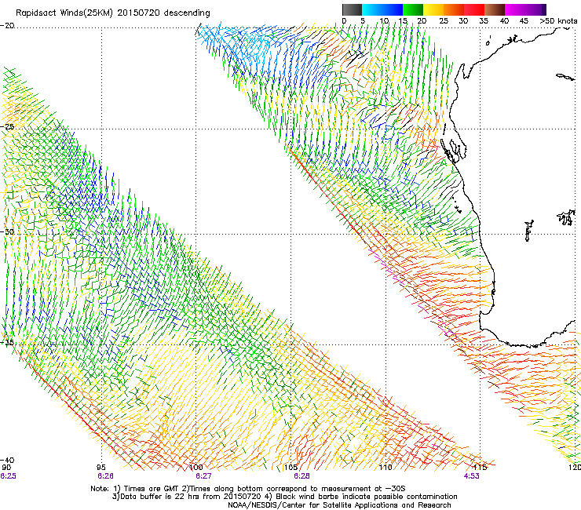The width and height of the screenshot is (581, 510).
Task: Click the '5' label under the color bar
Action: point(363,21)
